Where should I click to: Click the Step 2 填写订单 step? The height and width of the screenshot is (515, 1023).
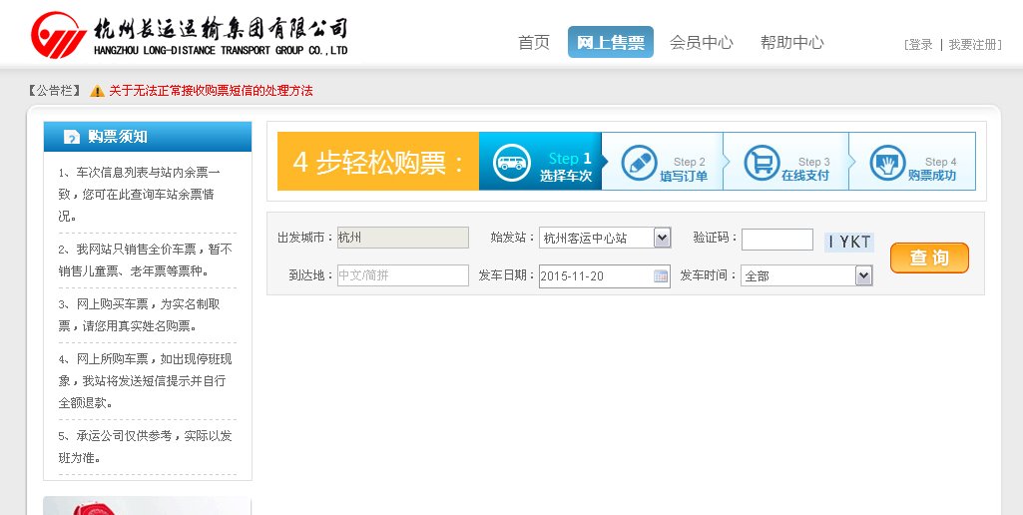663,162
